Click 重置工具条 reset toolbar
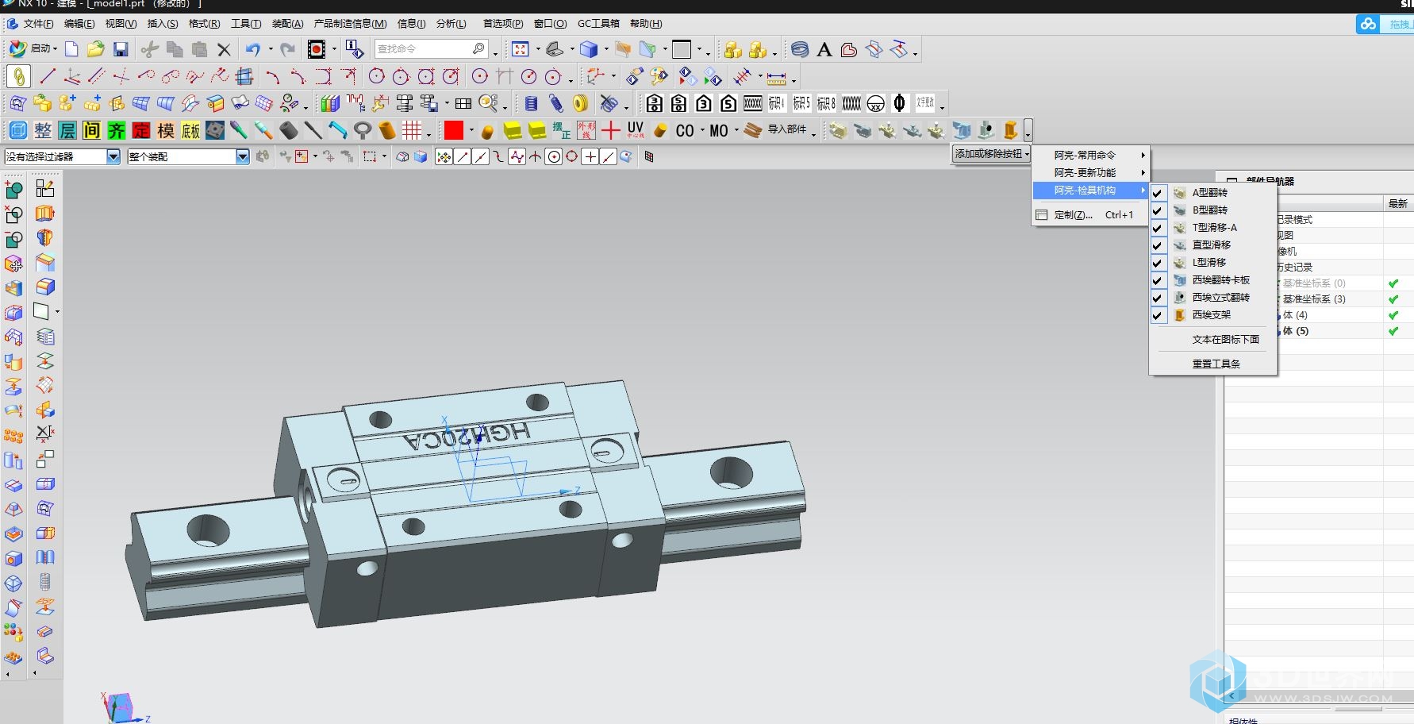1414x724 pixels. [x=1216, y=364]
